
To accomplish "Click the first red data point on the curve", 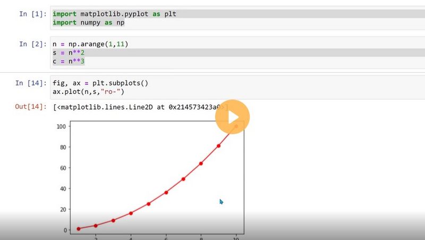I will (x=79, y=229).
